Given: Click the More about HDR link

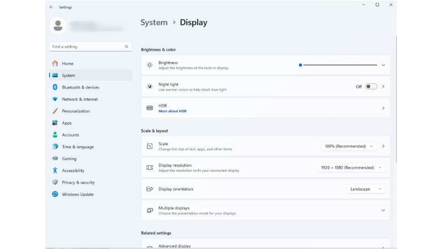Looking at the screenshot, I should [x=172, y=111].
